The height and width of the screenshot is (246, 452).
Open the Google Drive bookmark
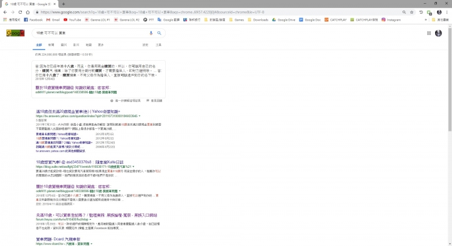pos(284,20)
